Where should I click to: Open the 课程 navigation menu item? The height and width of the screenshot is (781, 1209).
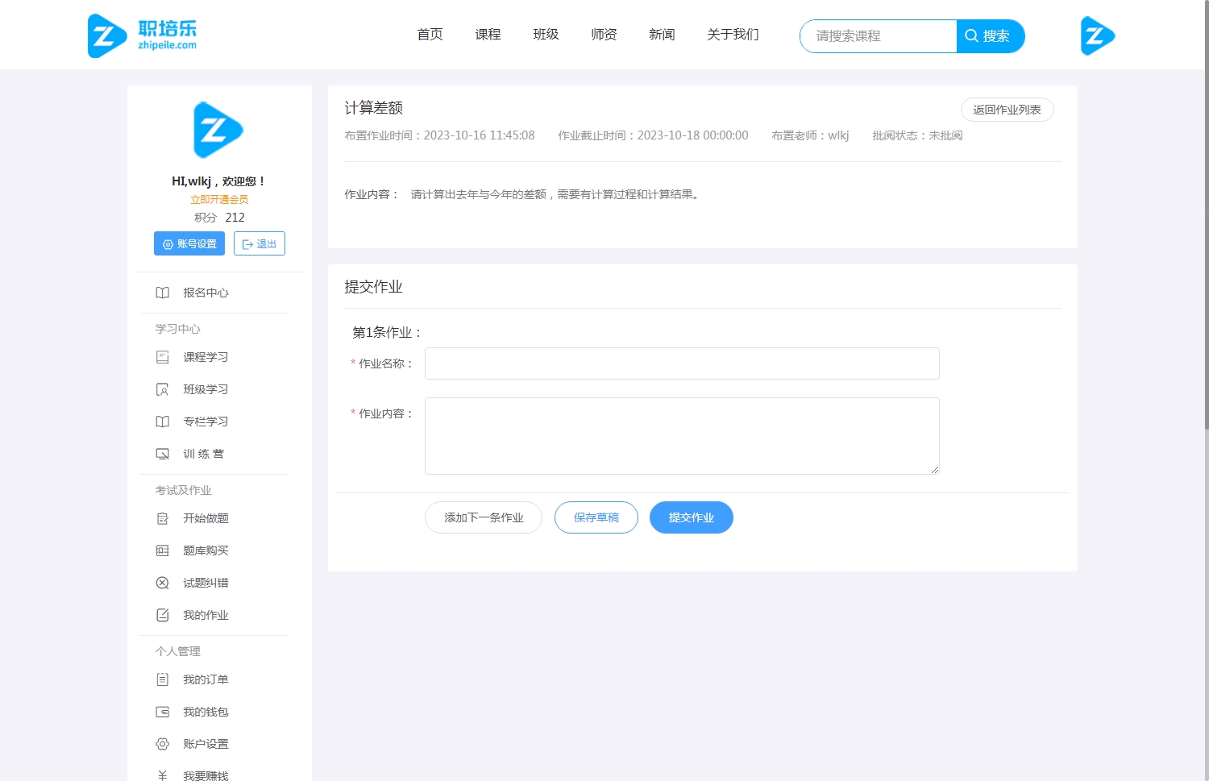pyautogui.click(x=488, y=35)
